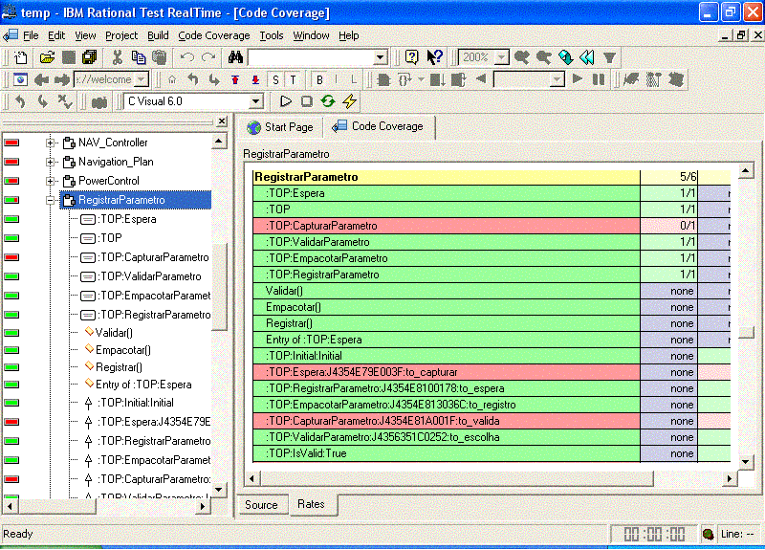Toggle the L coverage type button

click(x=354, y=80)
